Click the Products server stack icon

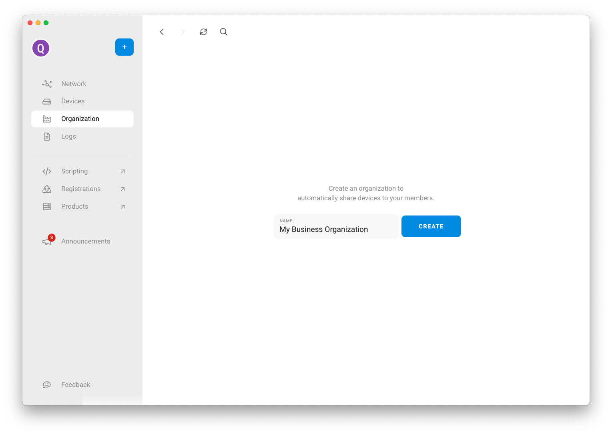[x=47, y=207]
